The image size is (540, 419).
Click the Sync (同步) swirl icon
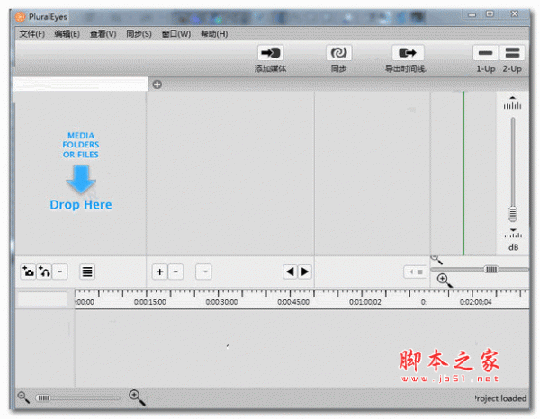click(339, 53)
